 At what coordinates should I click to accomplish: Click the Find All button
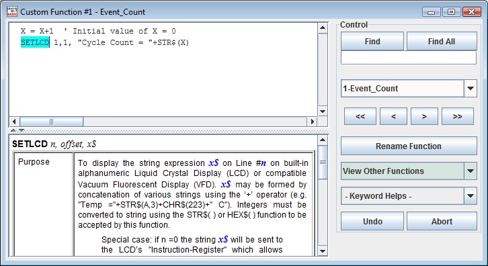(x=442, y=42)
